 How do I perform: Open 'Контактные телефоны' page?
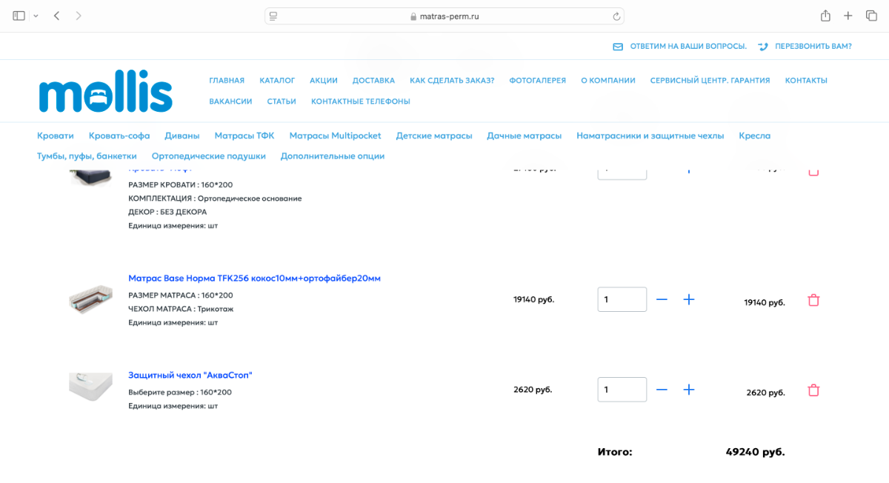pyautogui.click(x=361, y=101)
